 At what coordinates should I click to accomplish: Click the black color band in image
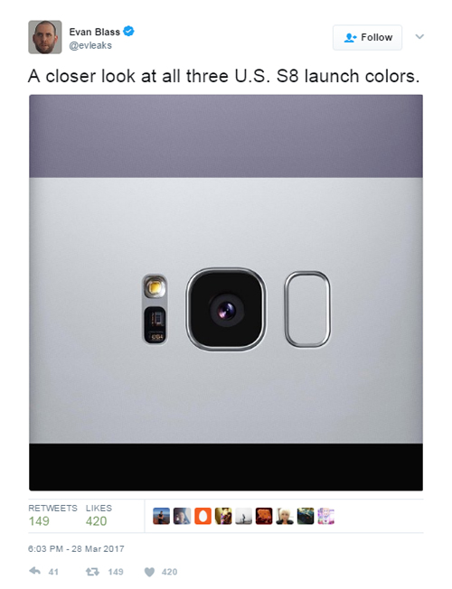[x=226, y=467]
